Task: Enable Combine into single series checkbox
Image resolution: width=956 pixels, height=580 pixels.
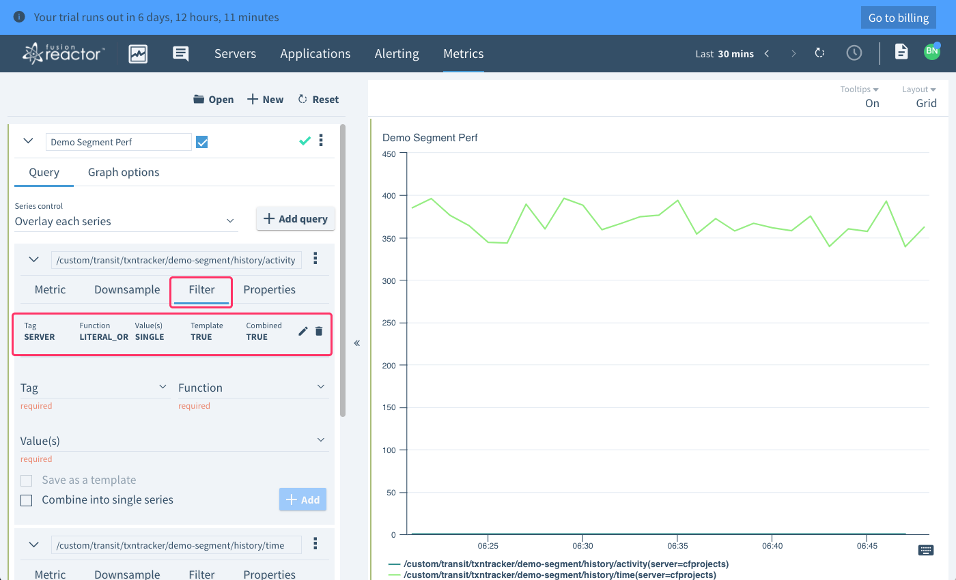Action: click(27, 500)
